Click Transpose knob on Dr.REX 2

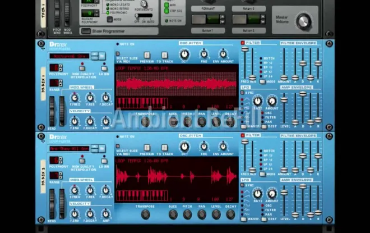point(145,214)
